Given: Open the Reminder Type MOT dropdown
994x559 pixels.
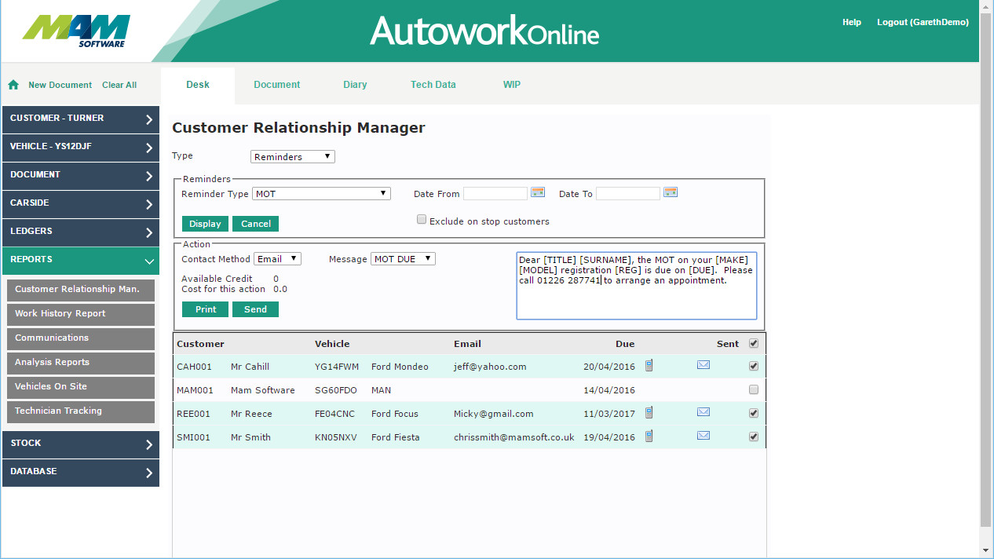Looking at the screenshot, I should pos(321,193).
